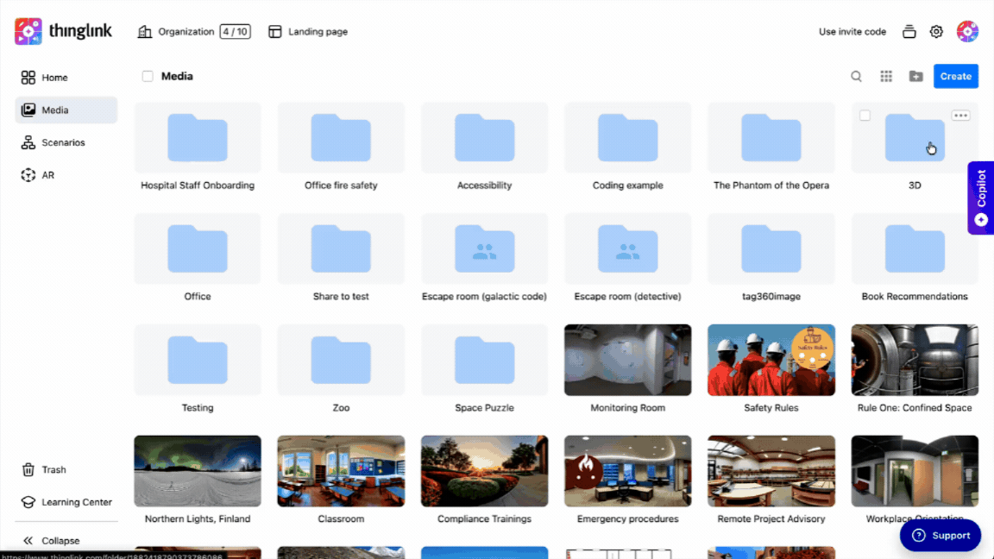Go to Home in sidebar
Viewport: 994px width, 559px height.
pos(66,78)
